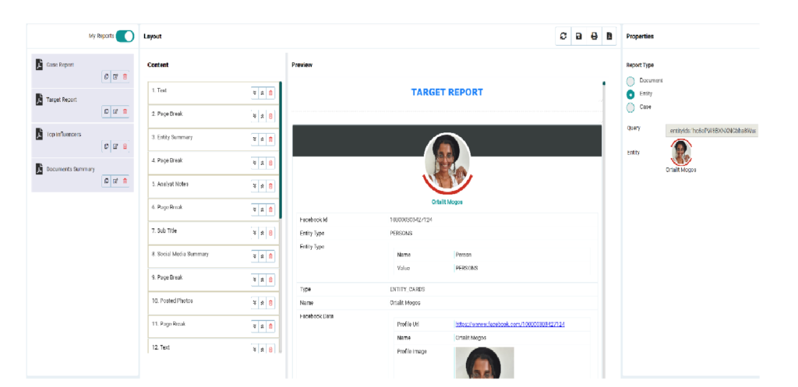Open the Documents Summary report
798x387 pixels.
point(70,169)
